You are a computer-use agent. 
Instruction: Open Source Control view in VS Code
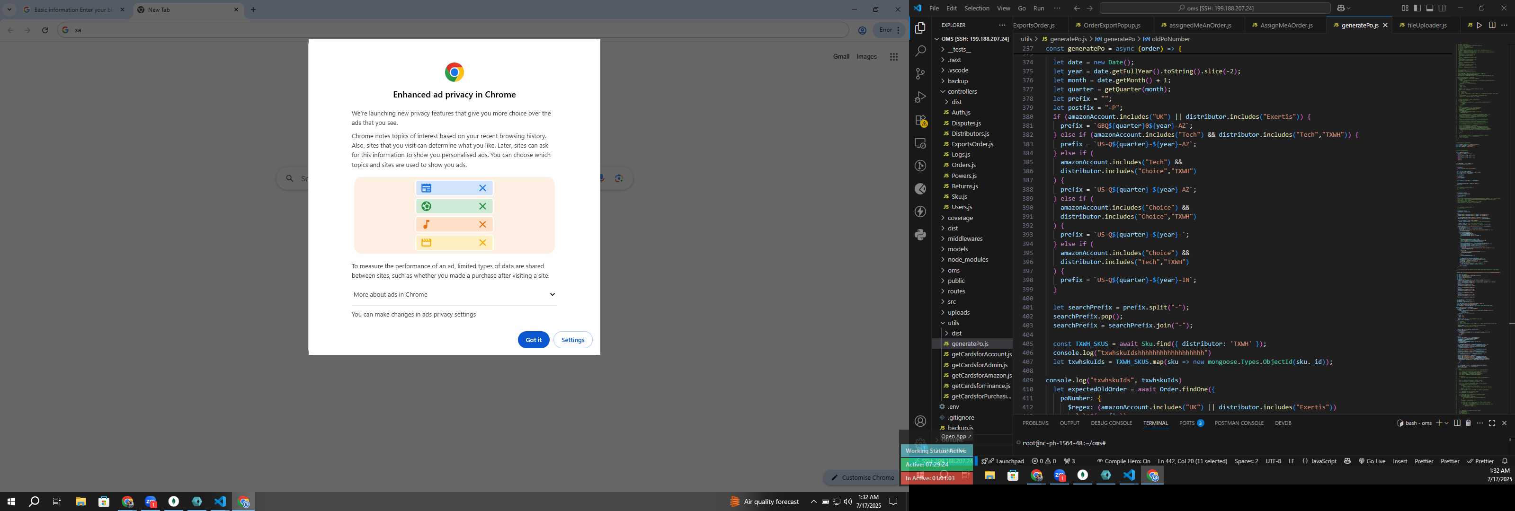920,74
